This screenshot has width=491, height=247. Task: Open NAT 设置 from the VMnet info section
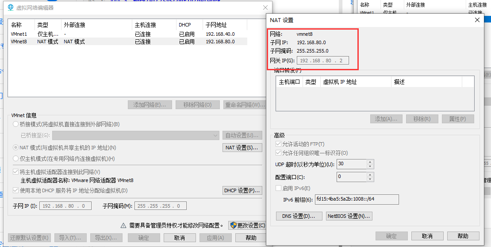(242, 148)
